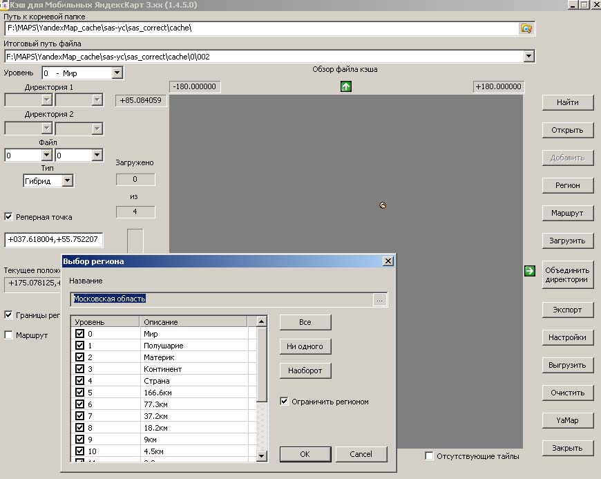Uncheck level 4 Страна in the list
Screen dimensions: 601x479
(80, 381)
